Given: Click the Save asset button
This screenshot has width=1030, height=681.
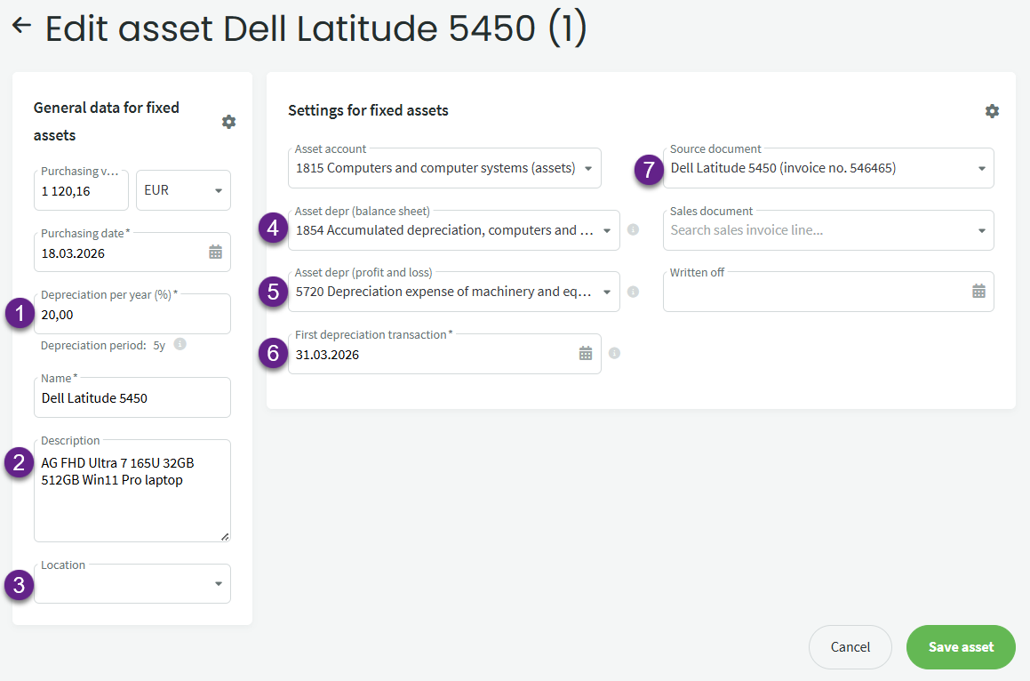Looking at the screenshot, I should point(961,647).
